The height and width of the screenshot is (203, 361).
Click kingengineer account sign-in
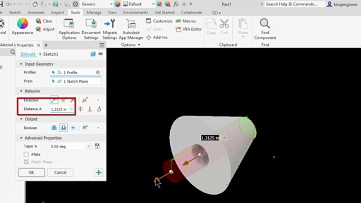(342, 4)
